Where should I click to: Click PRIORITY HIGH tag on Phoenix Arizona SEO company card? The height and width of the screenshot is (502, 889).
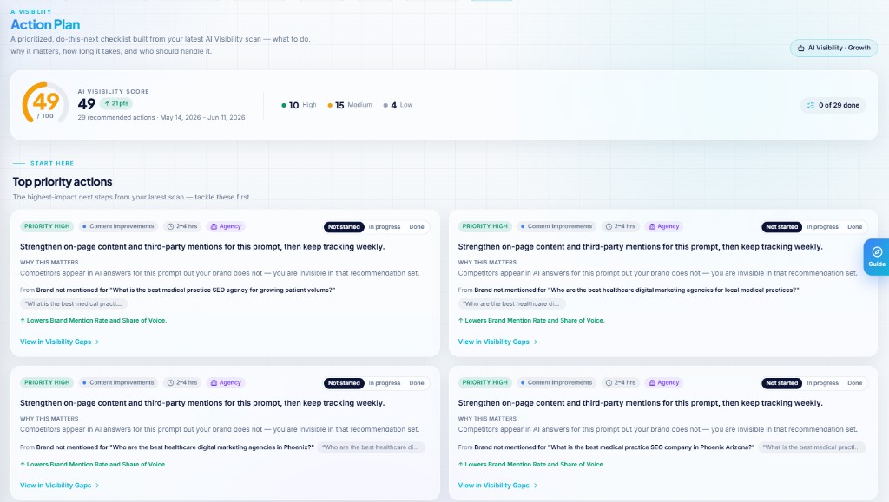click(484, 382)
